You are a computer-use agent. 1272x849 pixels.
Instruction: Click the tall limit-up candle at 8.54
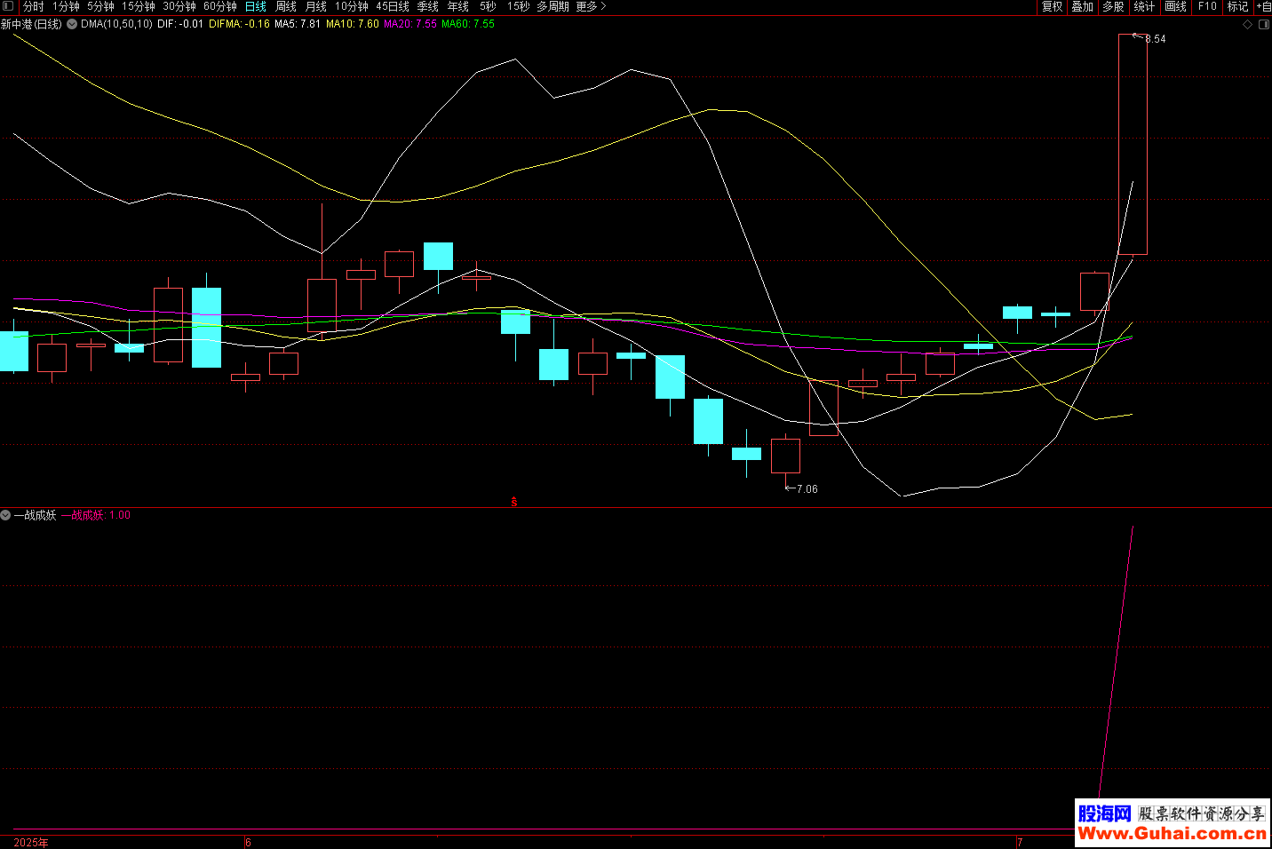(1133, 145)
